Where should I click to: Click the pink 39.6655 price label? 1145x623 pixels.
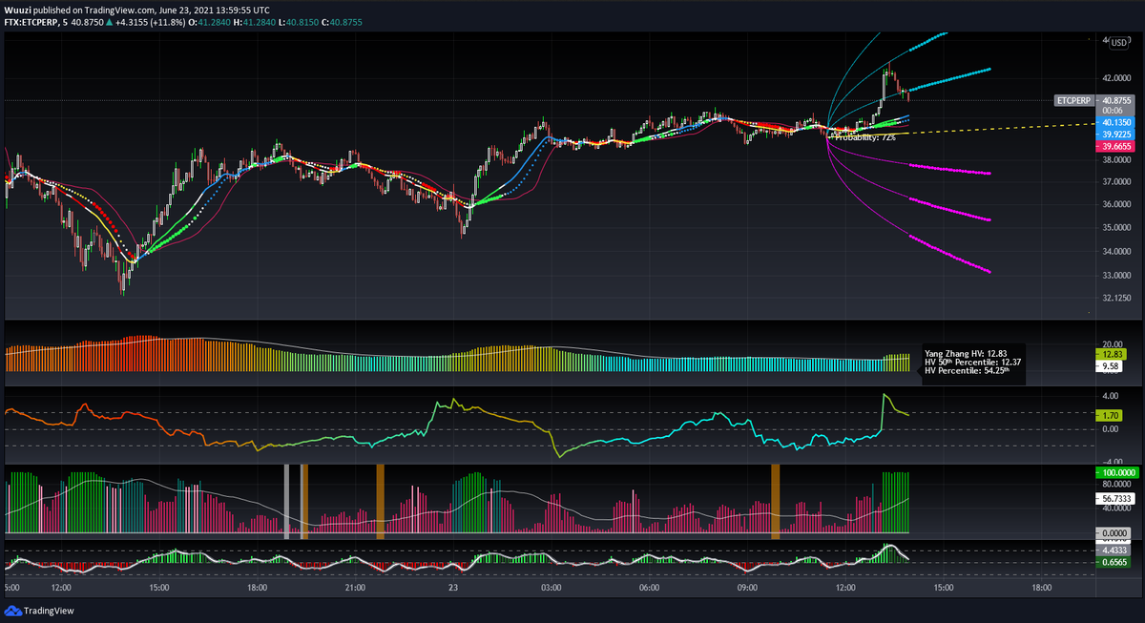click(1117, 147)
